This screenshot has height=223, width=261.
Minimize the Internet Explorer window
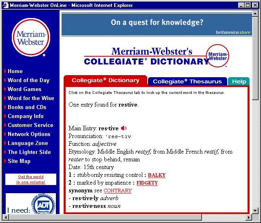pos(241,5)
